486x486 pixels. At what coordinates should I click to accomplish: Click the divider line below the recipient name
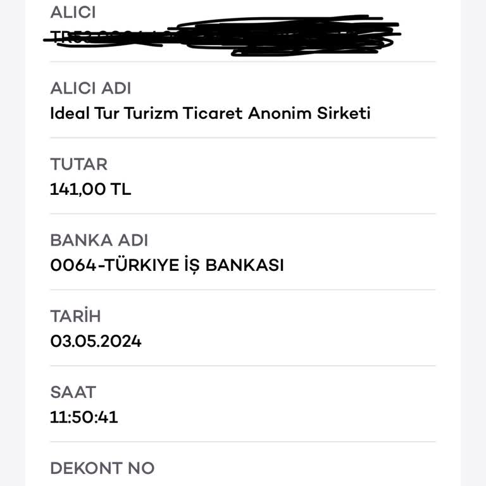click(x=243, y=138)
